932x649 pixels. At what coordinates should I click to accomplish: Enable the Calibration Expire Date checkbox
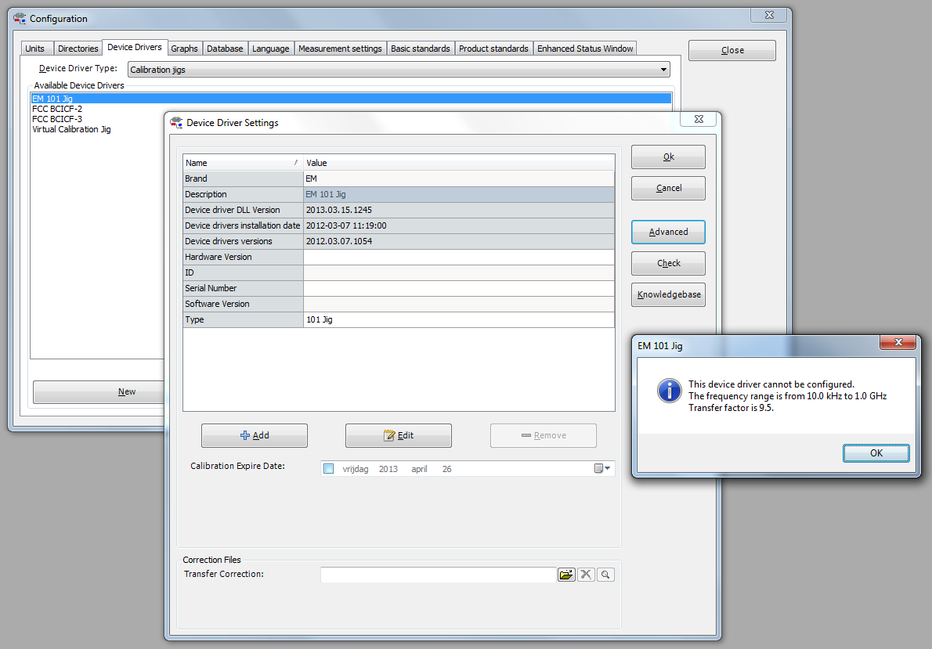pyautogui.click(x=329, y=469)
